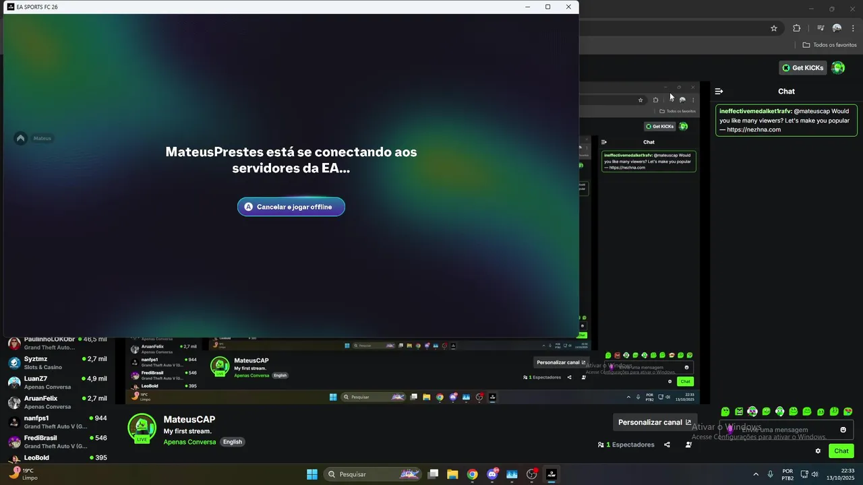This screenshot has height=485, width=863.
Task: Open chat settings gear icon
Action: coord(818,451)
